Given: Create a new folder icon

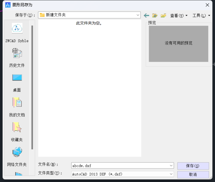Looking at the screenshot, I should (163, 15).
